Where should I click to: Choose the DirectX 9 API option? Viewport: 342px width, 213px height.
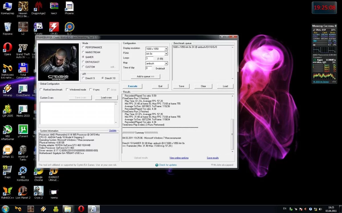(83, 78)
